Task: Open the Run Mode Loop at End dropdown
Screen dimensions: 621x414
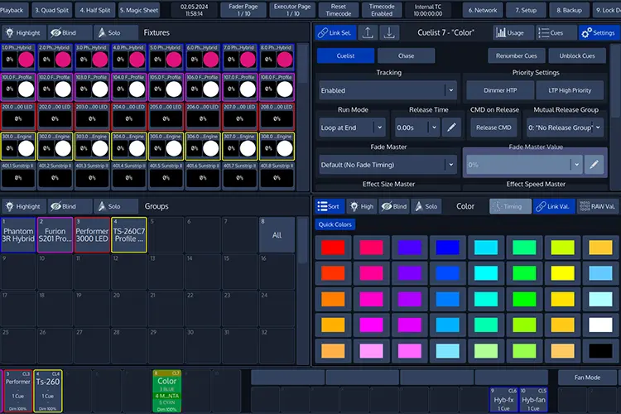Action: (379, 128)
